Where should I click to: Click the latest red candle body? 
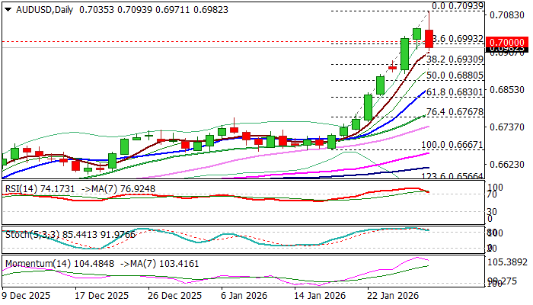pyautogui.click(x=429, y=39)
